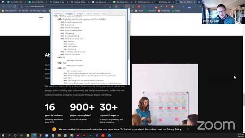Click the taskbar clock and date
This screenshot has width=245, height=138.
[x=241, y=135]
